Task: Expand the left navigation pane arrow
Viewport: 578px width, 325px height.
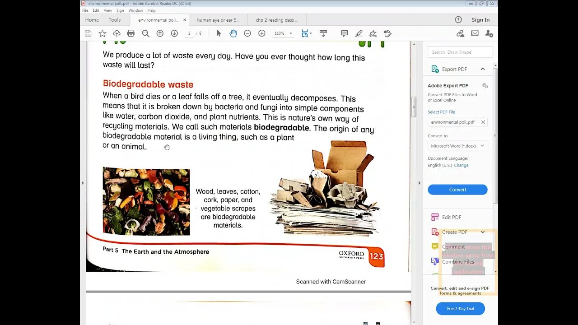Action: click(82, 183)
